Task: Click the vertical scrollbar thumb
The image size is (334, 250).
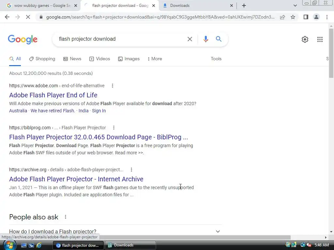Action: (331, 53)
